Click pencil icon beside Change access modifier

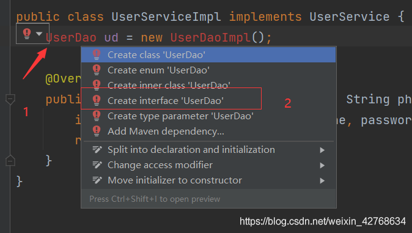coord(97,165)
